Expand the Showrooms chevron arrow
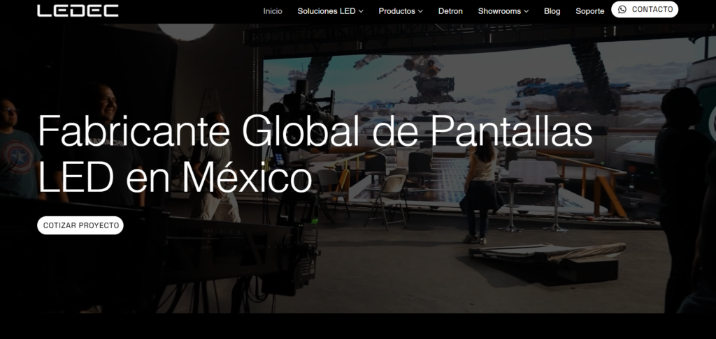 (526, 11)
